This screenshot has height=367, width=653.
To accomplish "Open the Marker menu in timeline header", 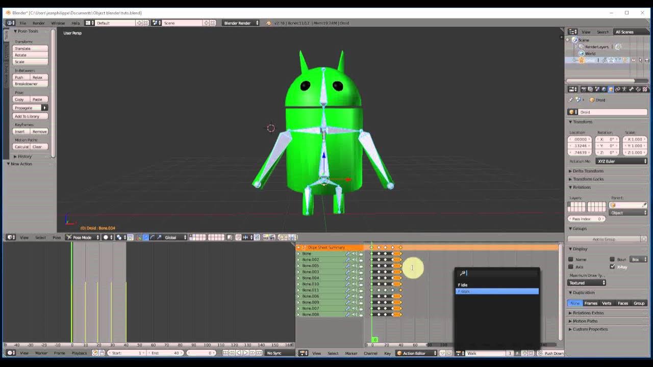I will [41, 353].
